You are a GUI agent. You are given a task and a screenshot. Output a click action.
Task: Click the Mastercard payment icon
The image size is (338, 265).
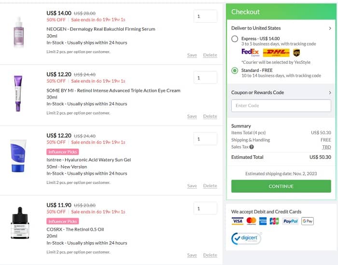[x=251, y=221]
